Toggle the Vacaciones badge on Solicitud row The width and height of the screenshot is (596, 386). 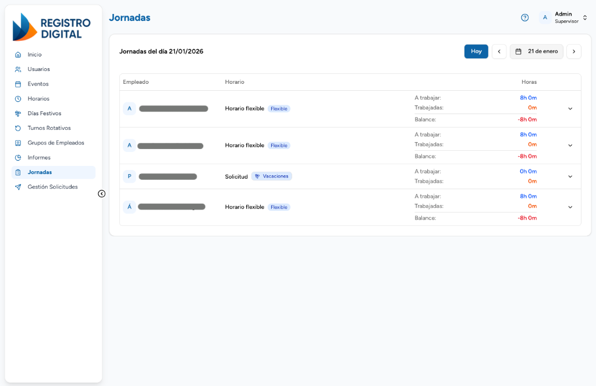tap(271, 176)
